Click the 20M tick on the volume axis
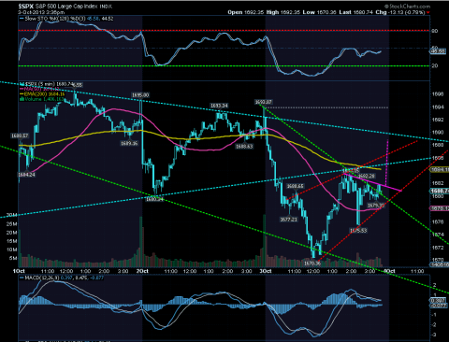The image size is (449, 342). pos(12,233)
